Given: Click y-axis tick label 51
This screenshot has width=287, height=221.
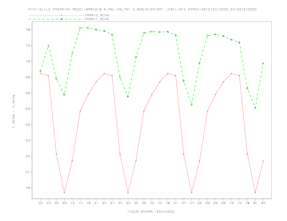Looking at the screenshot, I should [28, 172].
